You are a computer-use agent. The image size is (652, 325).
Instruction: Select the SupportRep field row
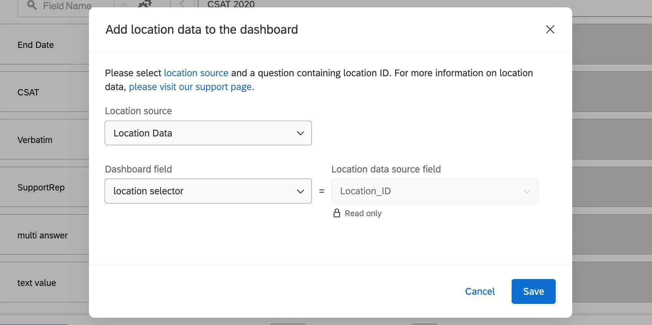point(41,187)
